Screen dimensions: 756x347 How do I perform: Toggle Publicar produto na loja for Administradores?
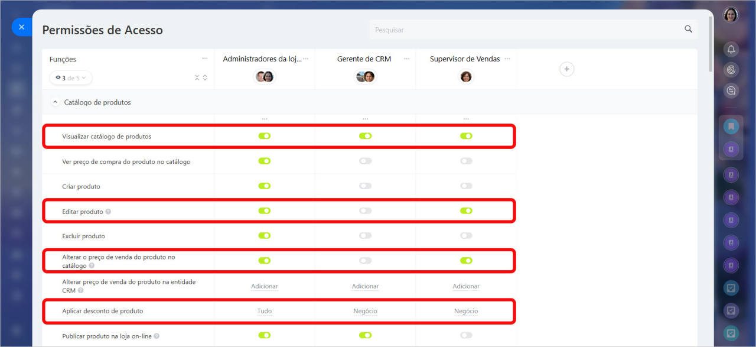click(x=265, y=335)
